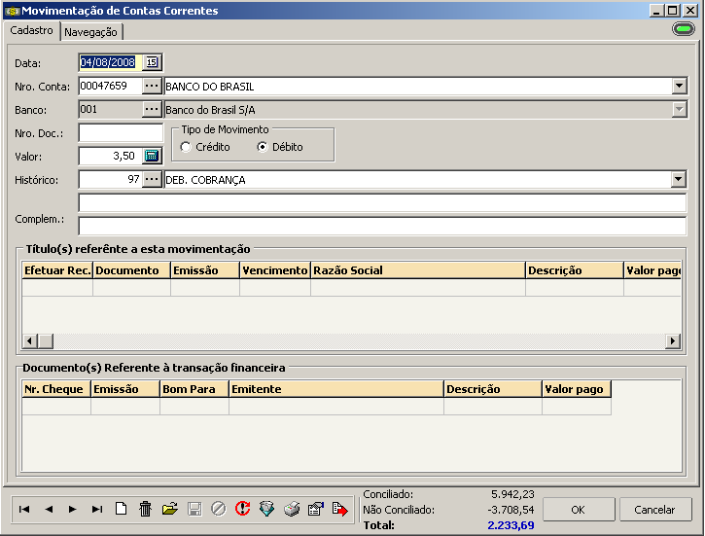This screenshot has height=536, width=705.
Task: Go to the next record
Action: (x=72, y=509)
